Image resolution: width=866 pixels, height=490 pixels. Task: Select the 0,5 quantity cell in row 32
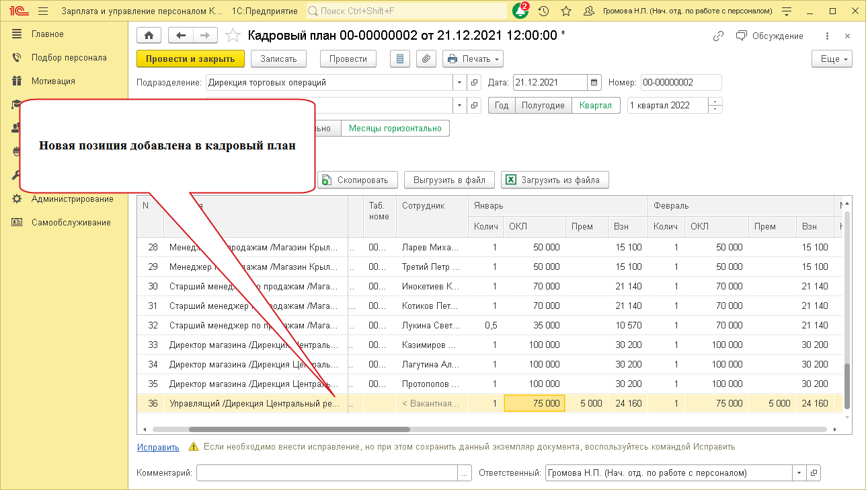[x=485, y=326]
